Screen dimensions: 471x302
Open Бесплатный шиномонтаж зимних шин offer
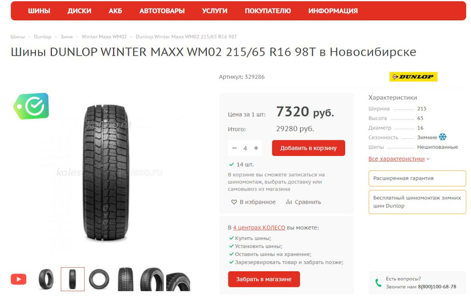pyautogui.click(x=417, y=202)
